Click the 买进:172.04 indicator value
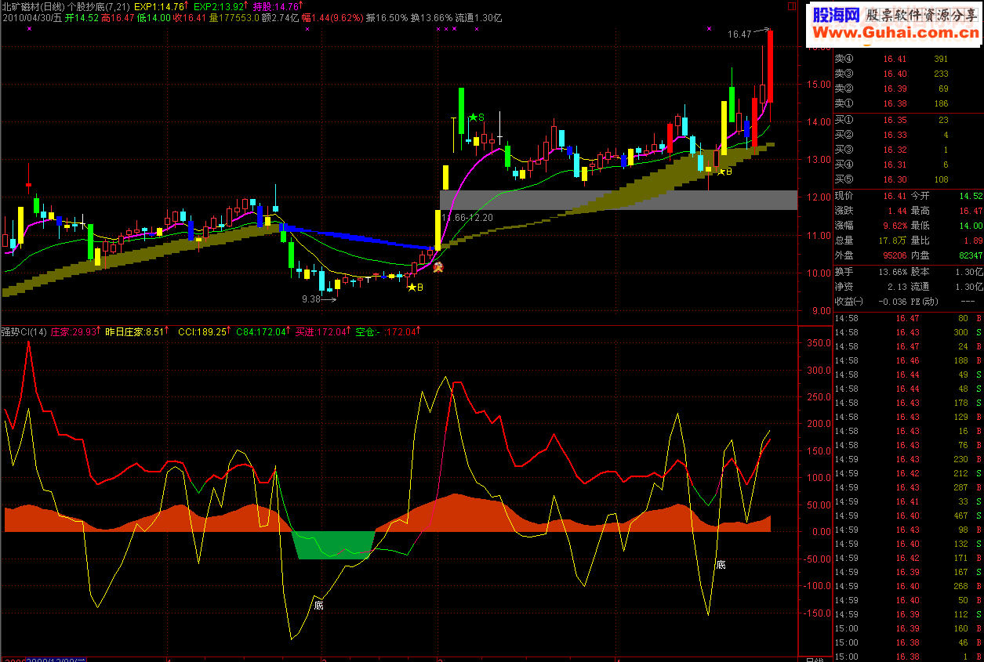This screenshot has width=984, height=662. [322, 331]
